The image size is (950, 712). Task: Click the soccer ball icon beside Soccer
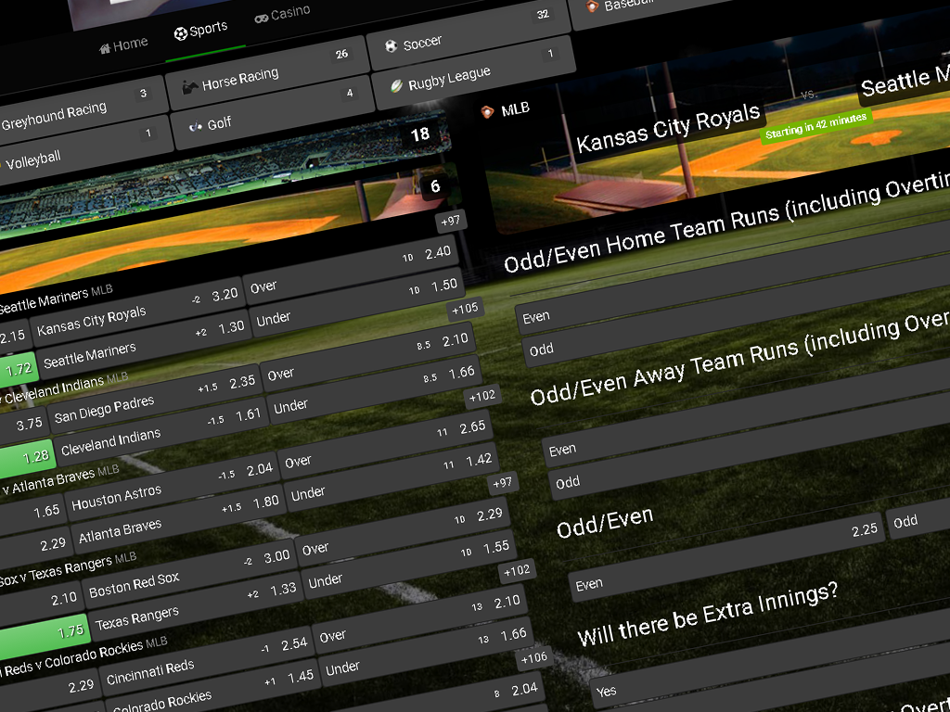tap(391, 46)
